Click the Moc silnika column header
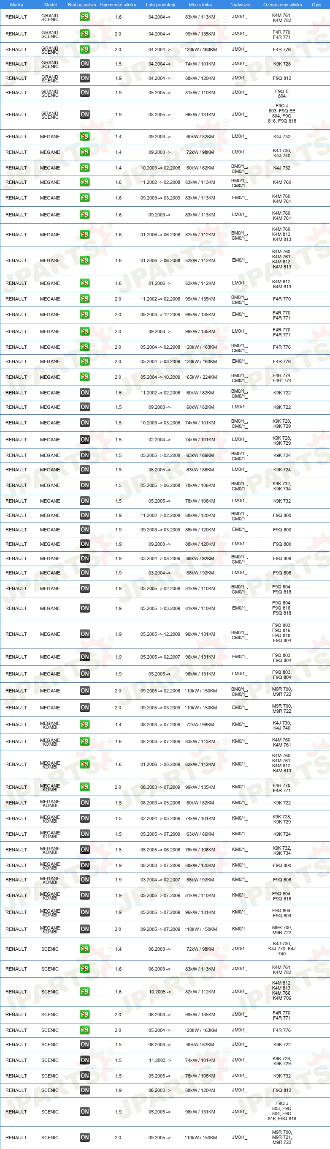Screen dimensions: 330x1149 coord(200,5)
